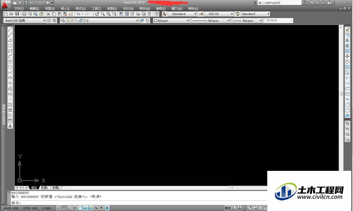Open the 格式(O) menu
353x211 pixels.
(x=80, y=8)
